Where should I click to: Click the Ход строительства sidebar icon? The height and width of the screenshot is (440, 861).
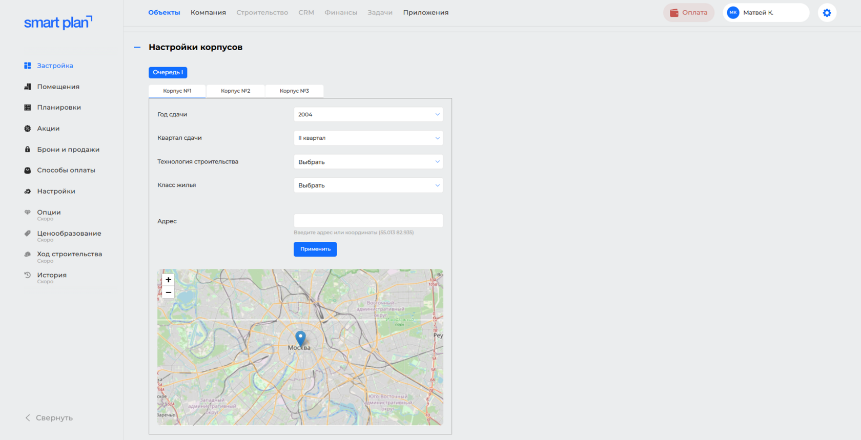(28, 254)
